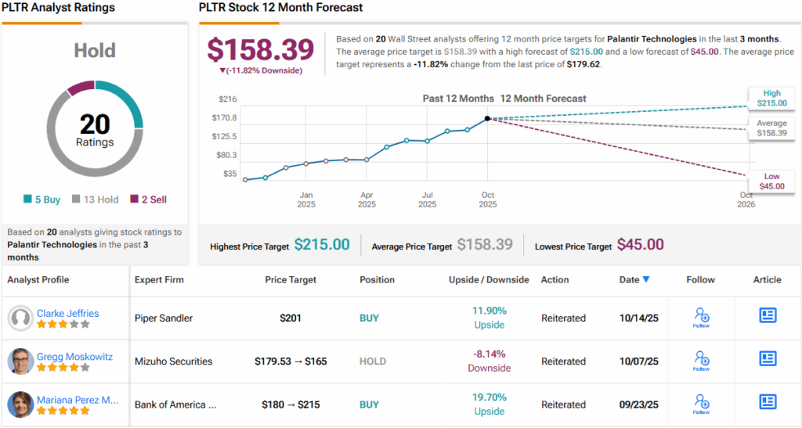Click Mariana Perez profile photo
The height and width of the screenshot is (428, 802).
click(20, 404)
